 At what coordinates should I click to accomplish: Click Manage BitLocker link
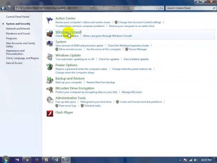(x=132, y=92)
